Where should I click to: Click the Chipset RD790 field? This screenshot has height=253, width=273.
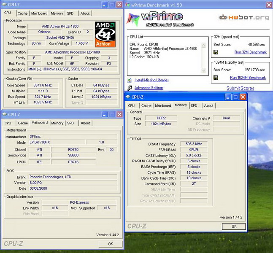[73, 150]
